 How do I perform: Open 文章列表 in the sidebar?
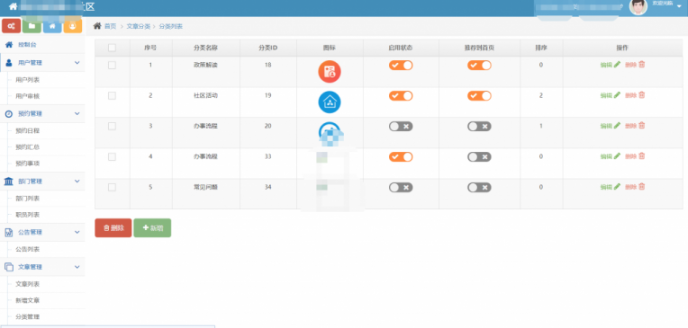click(x=28, y=284)
